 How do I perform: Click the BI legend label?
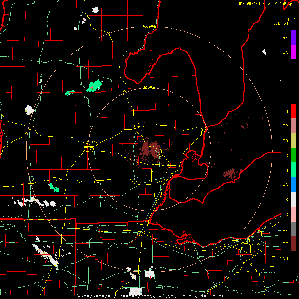tap(285, 244)
